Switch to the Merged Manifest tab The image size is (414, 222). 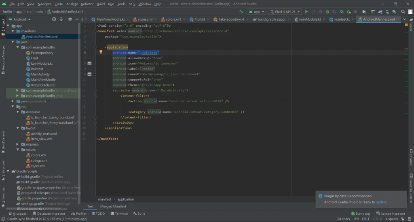[x=113, y=206]
